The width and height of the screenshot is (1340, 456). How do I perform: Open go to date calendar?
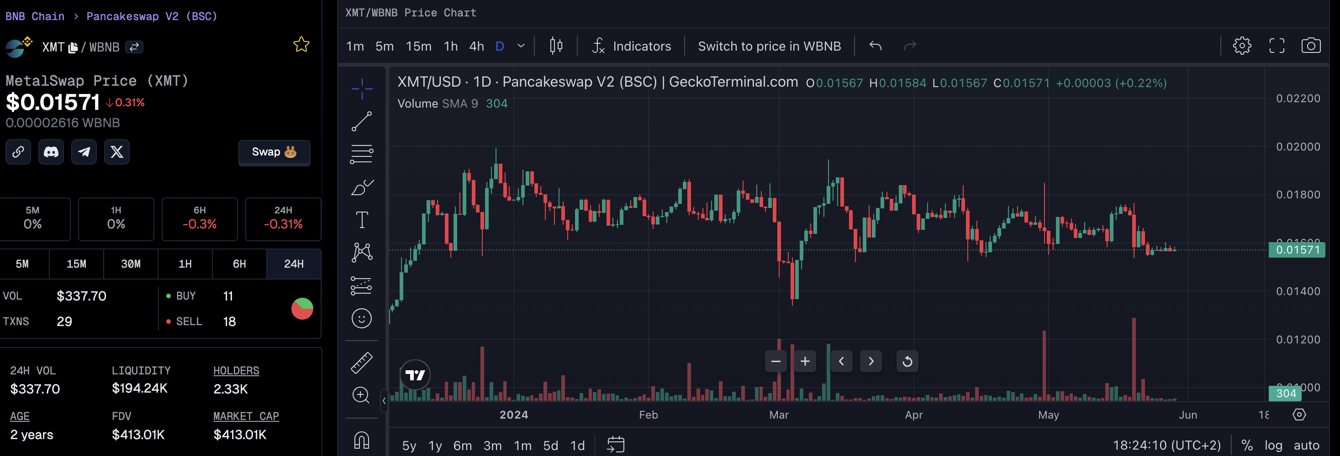pos(615,445)
